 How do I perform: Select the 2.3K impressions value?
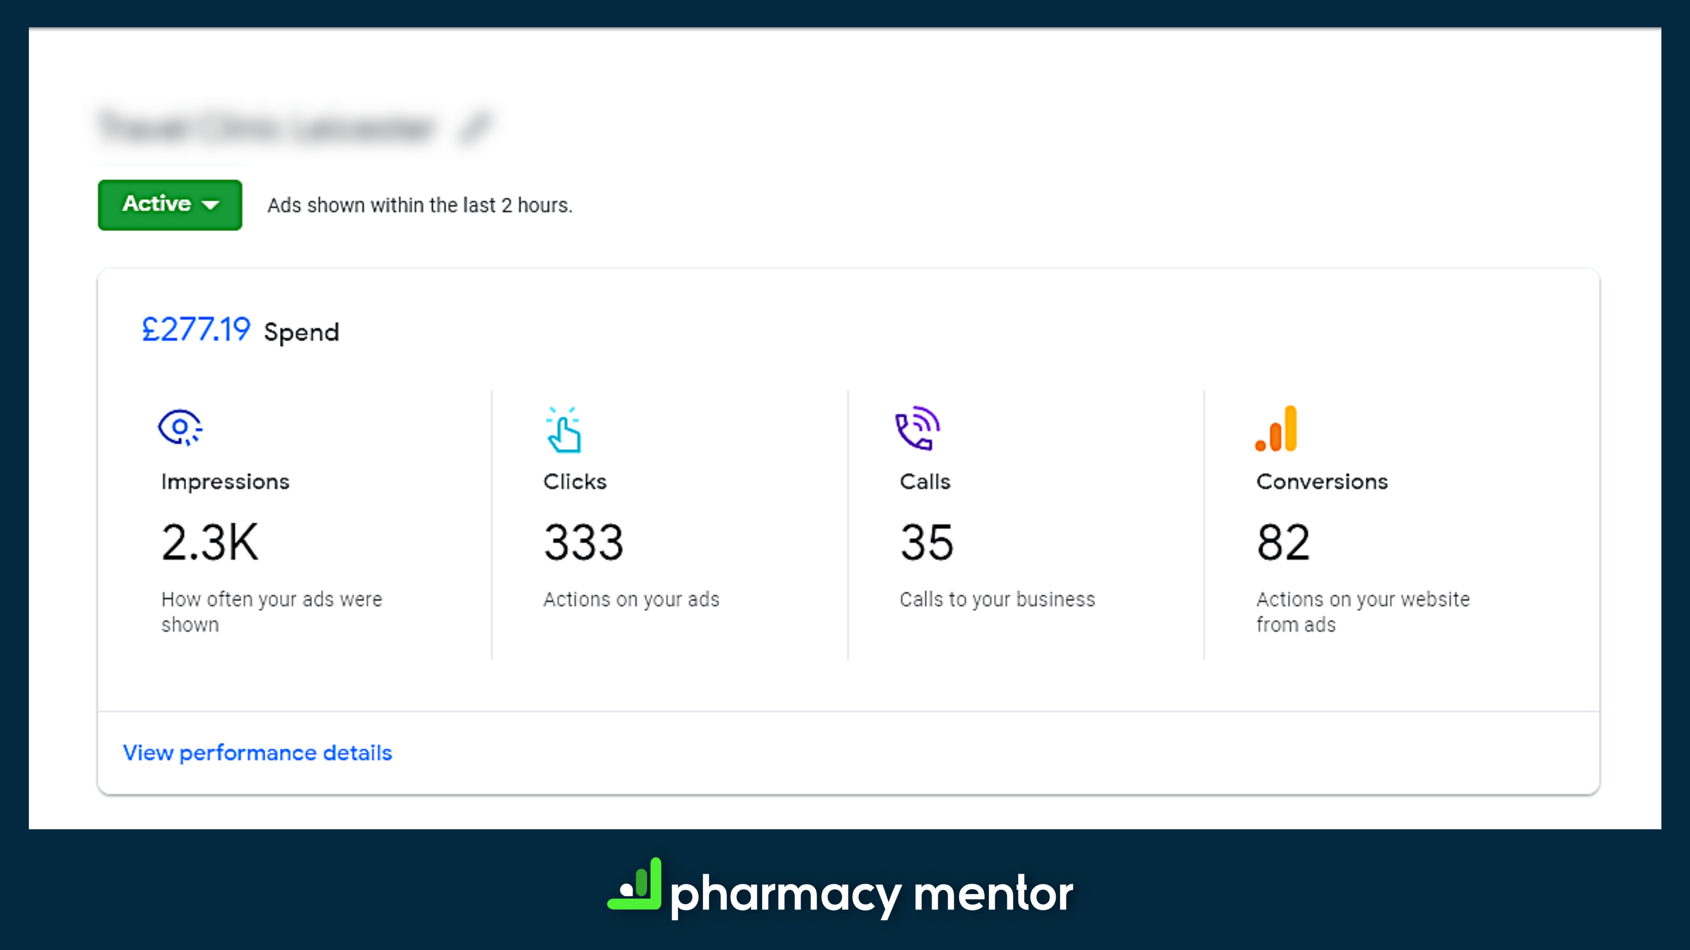[x=210, y=542]
